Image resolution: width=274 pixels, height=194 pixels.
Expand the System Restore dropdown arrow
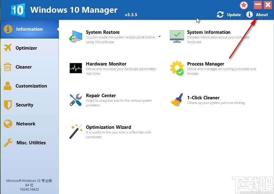[x=159, y=36]
